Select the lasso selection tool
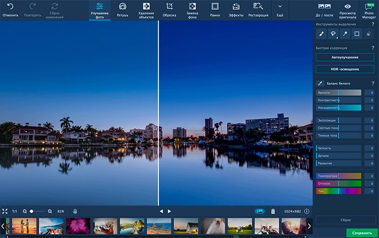The width and height of the screenshot is (379, 238). [x=333, y=33]
